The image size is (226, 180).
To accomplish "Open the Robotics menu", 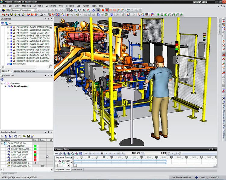I will (x=70, y=6).
